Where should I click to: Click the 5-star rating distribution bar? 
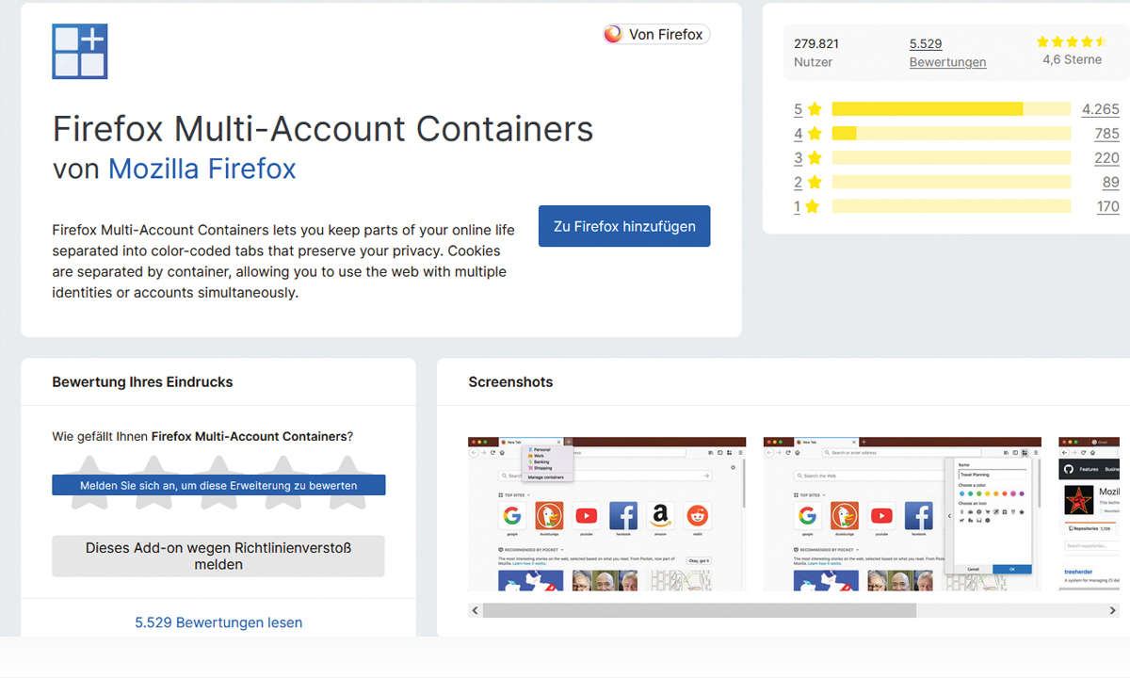951,109
